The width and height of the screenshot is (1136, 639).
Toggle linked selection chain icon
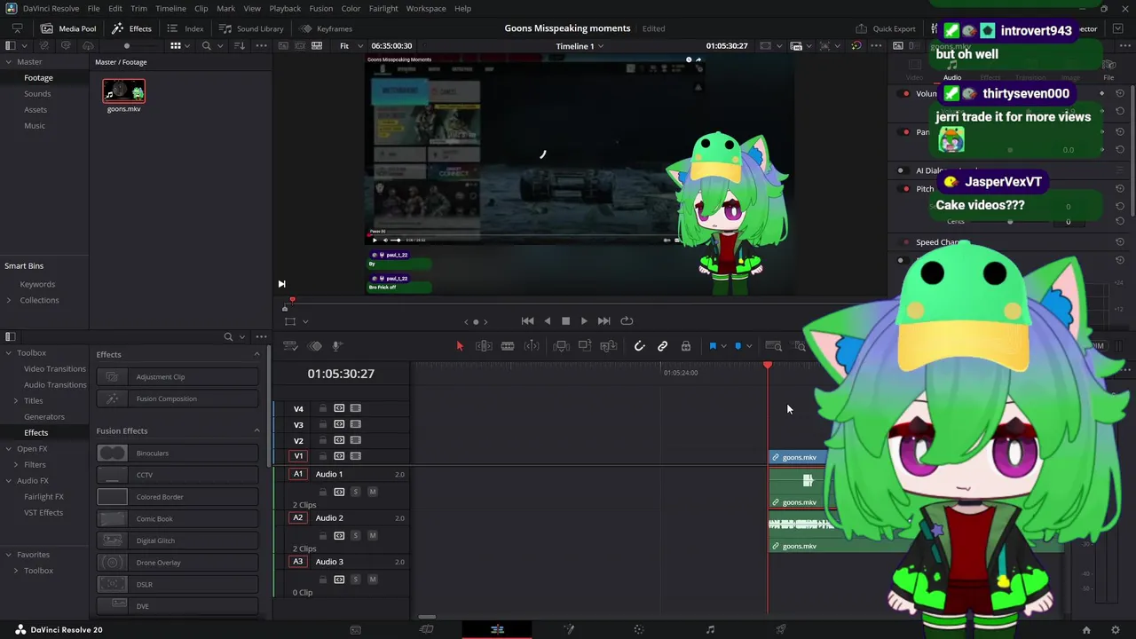coord(662,346)
